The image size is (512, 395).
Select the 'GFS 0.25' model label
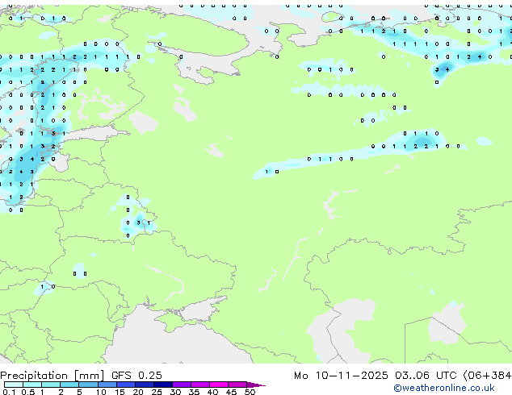tap(136, 375)
